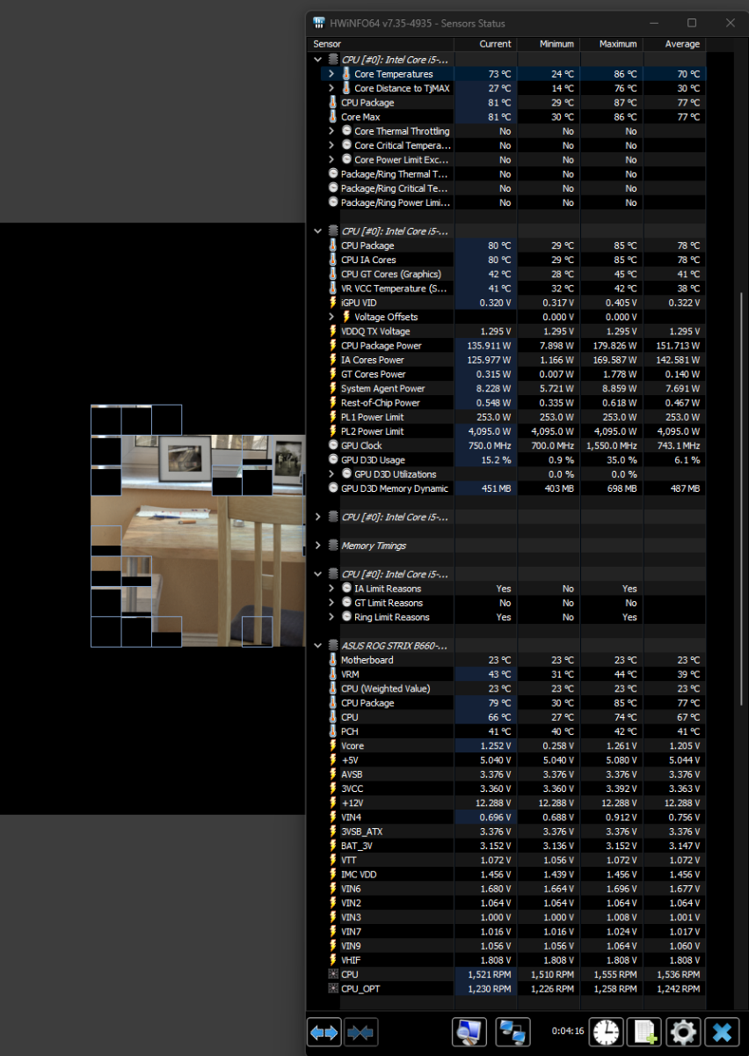Click thermometer icon of PCH row
749x1056 pixels.
pyautogui.click(x=333, y=731)
